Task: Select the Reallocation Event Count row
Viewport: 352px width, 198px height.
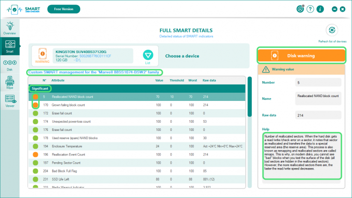Action: [137, 155]
